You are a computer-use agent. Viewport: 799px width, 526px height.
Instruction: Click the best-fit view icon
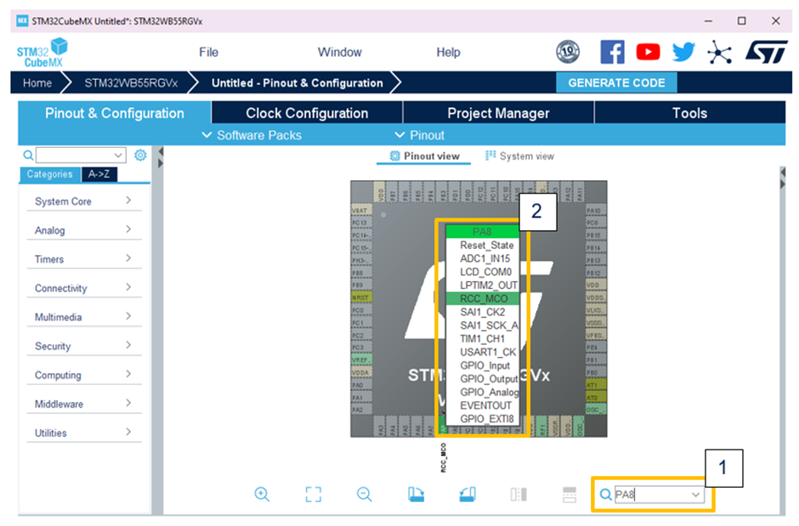[x=313, y=494]
